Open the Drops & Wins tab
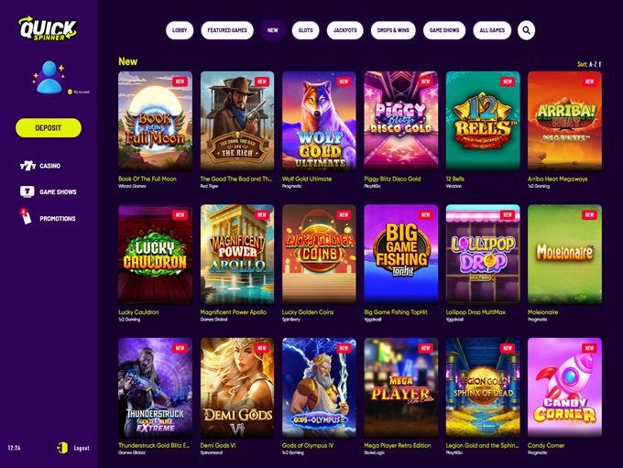Screen dimensions: 623x468 point(393,30)
